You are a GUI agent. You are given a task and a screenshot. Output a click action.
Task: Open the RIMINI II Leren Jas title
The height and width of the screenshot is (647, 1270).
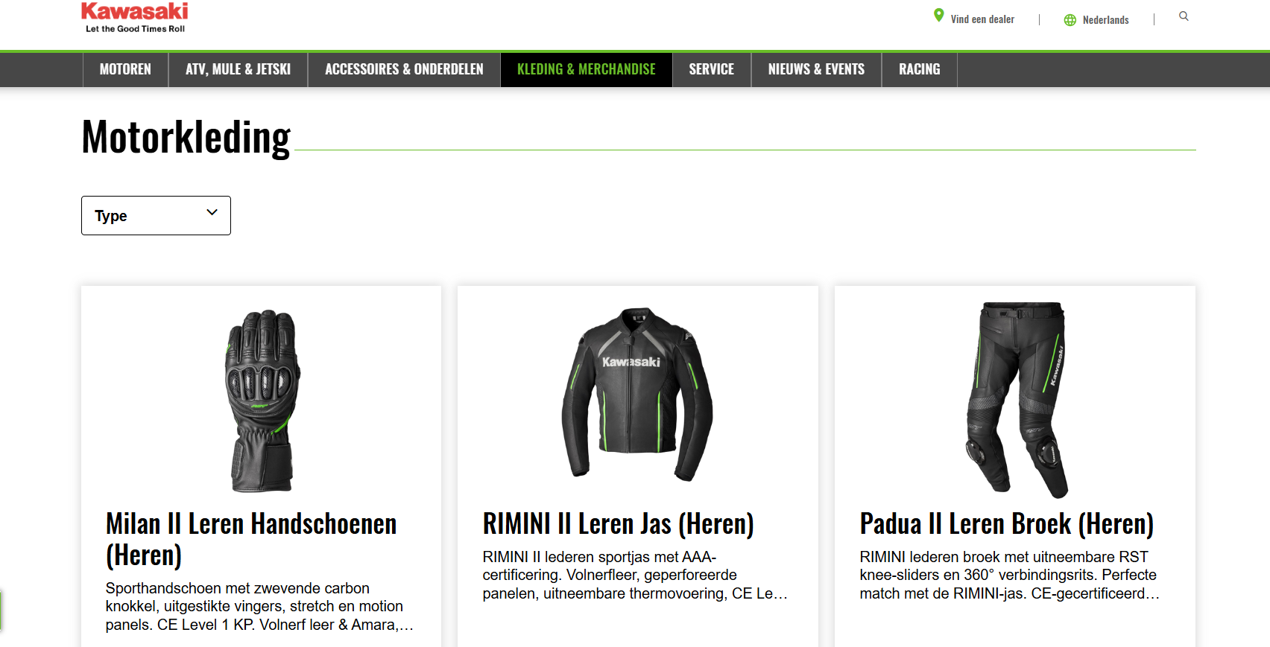click(618, 523)
